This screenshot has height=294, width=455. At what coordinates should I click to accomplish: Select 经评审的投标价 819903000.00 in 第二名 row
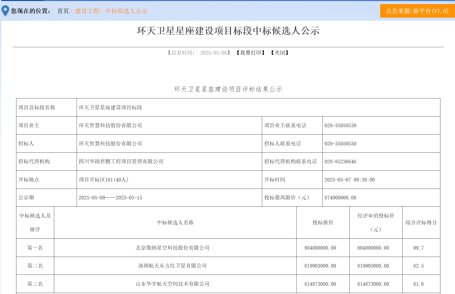[373, 266]
